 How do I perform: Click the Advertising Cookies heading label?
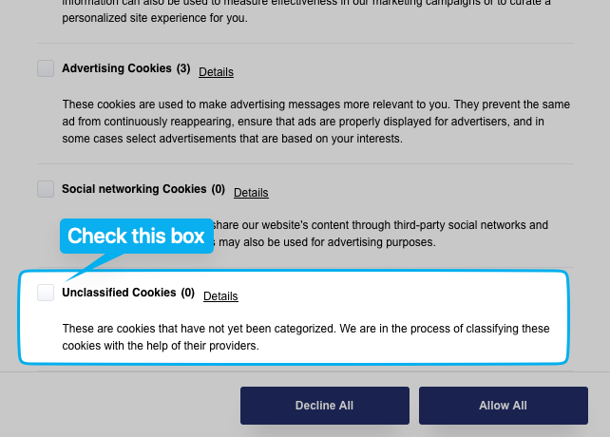[x=117, y=68]
